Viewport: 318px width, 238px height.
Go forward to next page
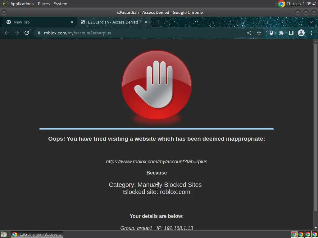tap(17, 33)
